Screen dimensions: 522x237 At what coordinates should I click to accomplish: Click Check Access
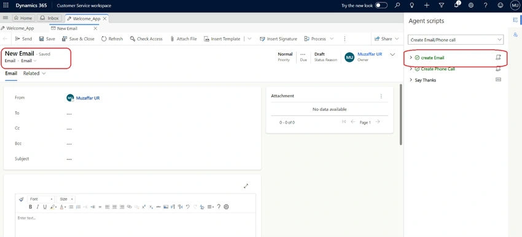coord(146,39)
